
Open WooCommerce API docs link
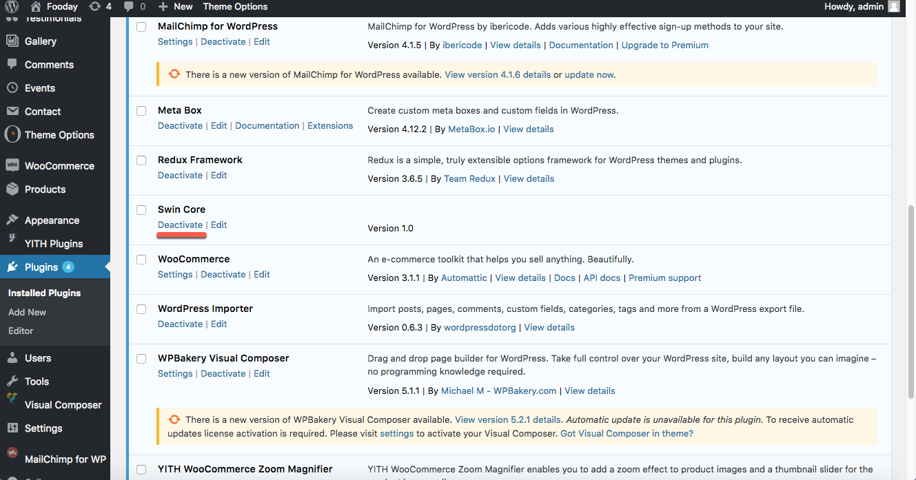602,278
